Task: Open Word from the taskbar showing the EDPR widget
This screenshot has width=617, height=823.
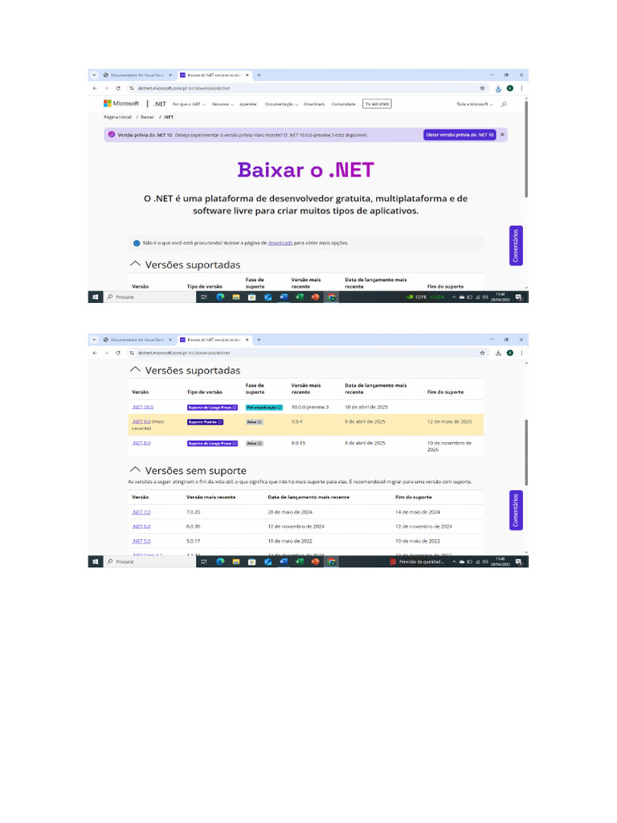Action: tap(284, 297)
